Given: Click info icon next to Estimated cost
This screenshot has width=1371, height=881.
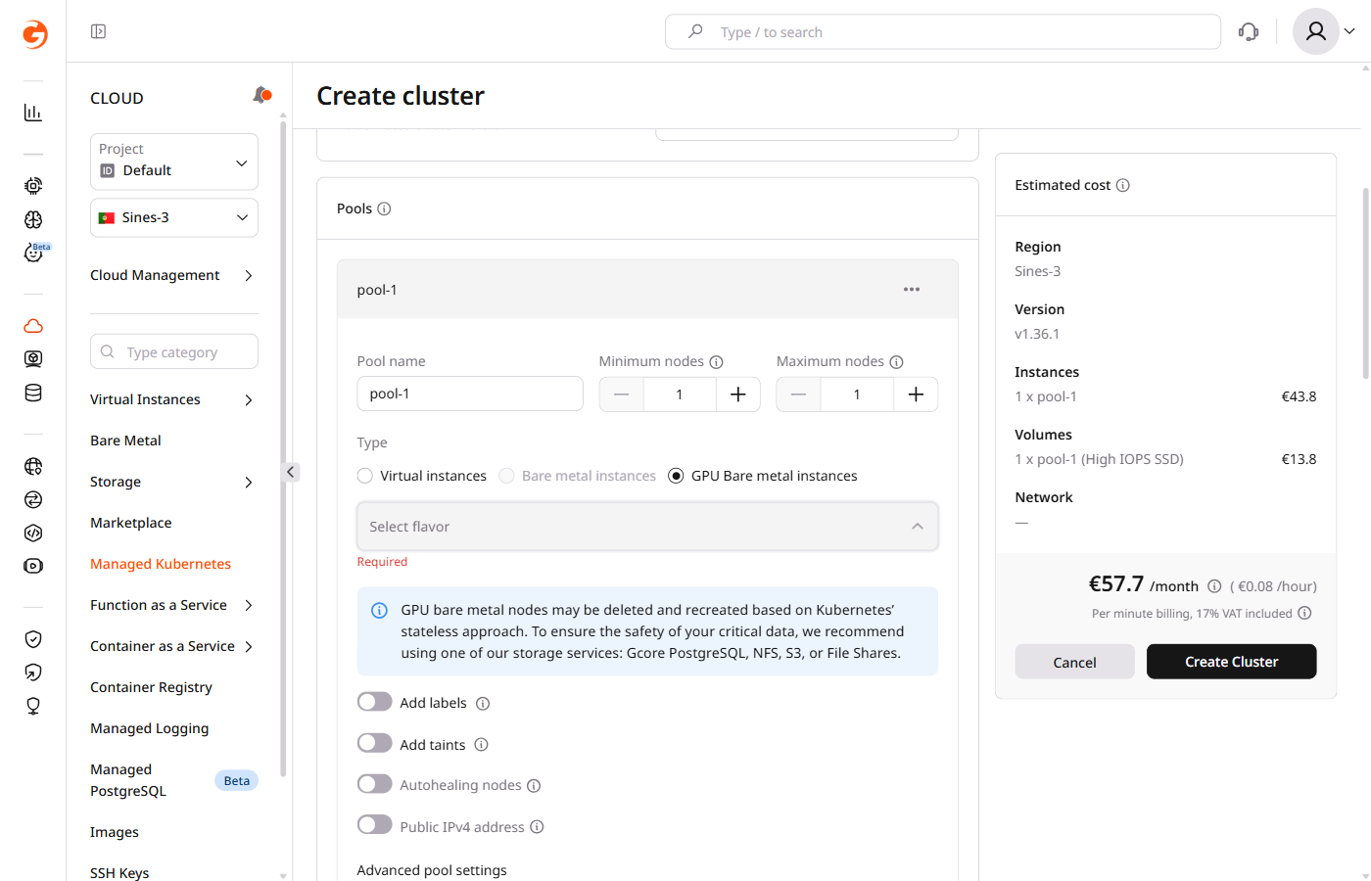Looking at the screenshot, I should coord(1123,185).
